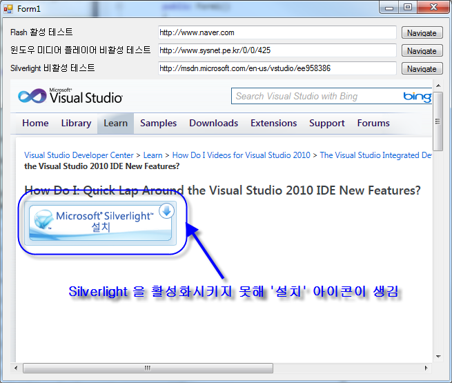Follow the How Do I Videos breadcrumb link
452x383 pixels.
pos(241,155)
